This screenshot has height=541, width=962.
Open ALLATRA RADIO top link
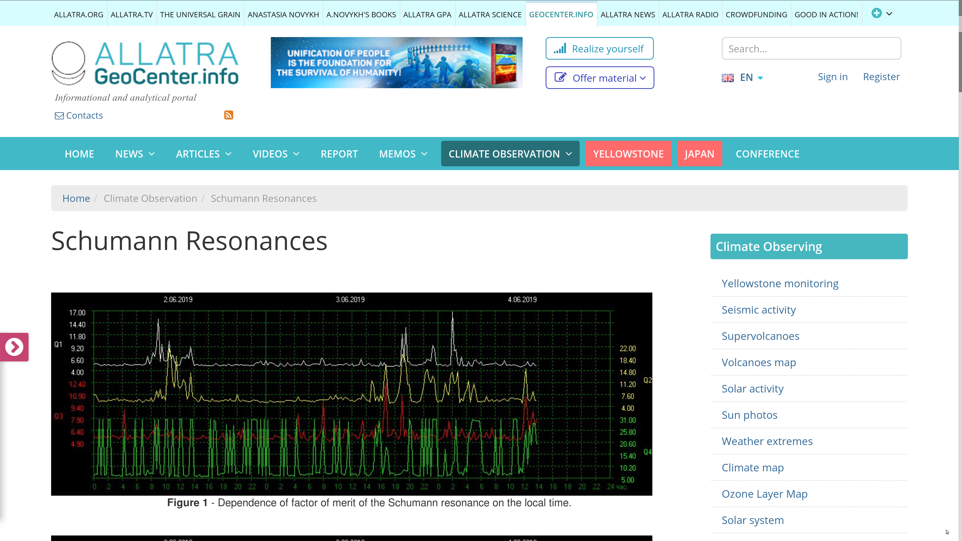pos(690,15)
